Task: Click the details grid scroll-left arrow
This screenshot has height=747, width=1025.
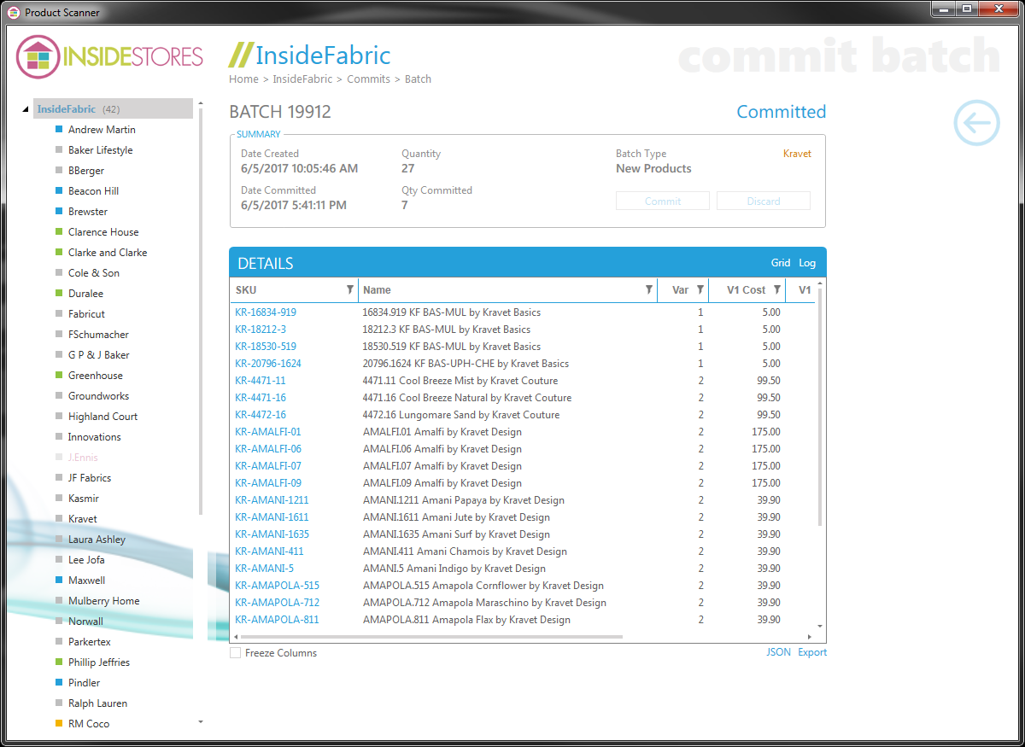Action: [236, 637]
